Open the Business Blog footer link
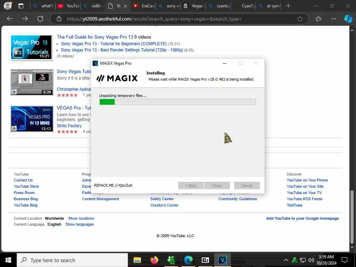 click(26, 199)
